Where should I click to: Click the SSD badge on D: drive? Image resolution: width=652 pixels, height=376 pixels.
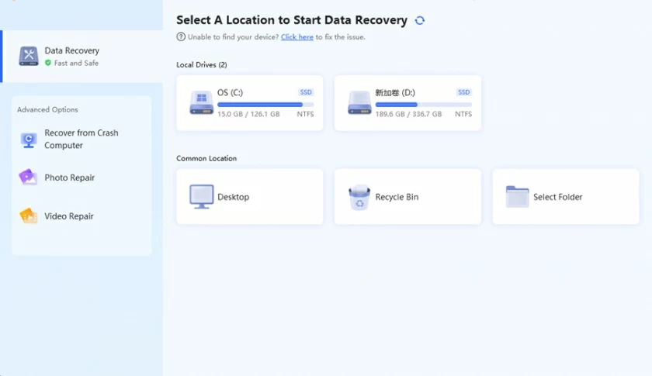click(463, 92)
